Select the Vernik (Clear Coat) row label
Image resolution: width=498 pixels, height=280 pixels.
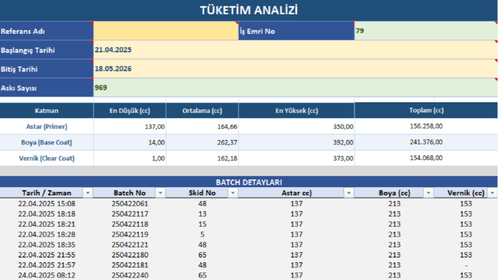tap(46, 158)
